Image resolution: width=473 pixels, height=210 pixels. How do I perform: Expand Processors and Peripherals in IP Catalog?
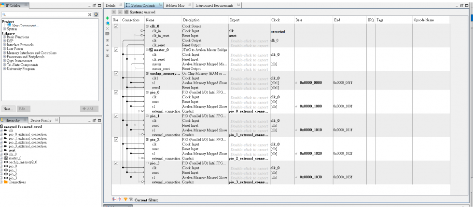pos(4,56)
